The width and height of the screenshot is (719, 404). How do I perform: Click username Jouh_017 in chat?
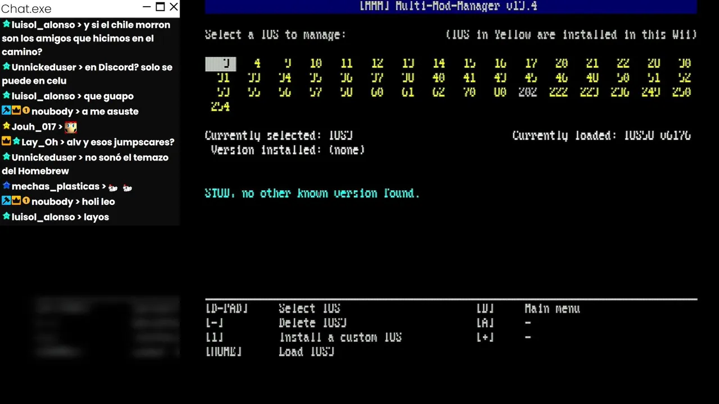(34, 127)
